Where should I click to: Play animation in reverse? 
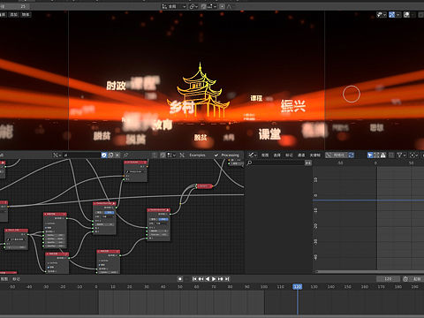[x=208, y=279]
